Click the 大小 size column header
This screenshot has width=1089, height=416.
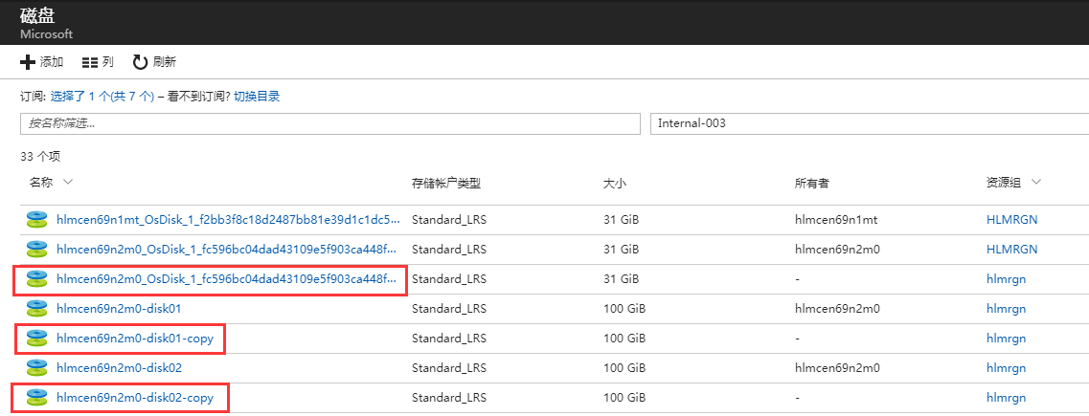(615, 183)
